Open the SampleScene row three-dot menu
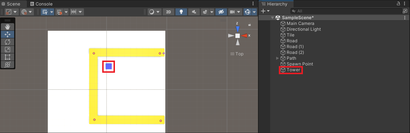This screenshot has height=133, width=410. 405,18
